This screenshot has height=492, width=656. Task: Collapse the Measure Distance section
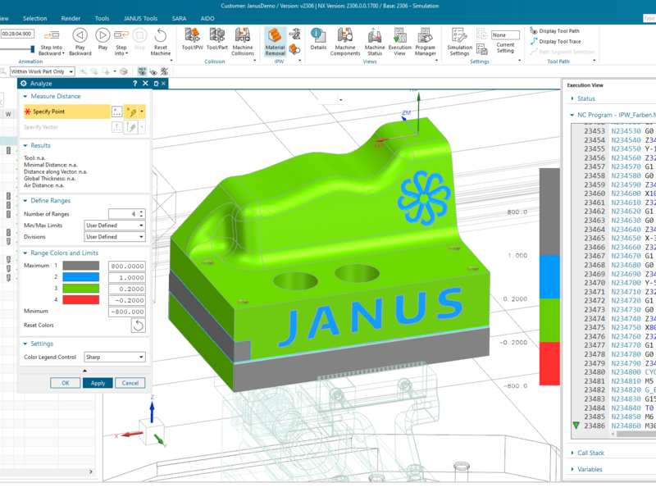pyautogui.click(x=25, y=96)
